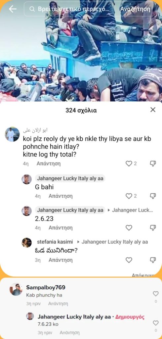162x339 pixels.
Task: Like the Libya to Italy question comment
Action: [x=129, y=164]
